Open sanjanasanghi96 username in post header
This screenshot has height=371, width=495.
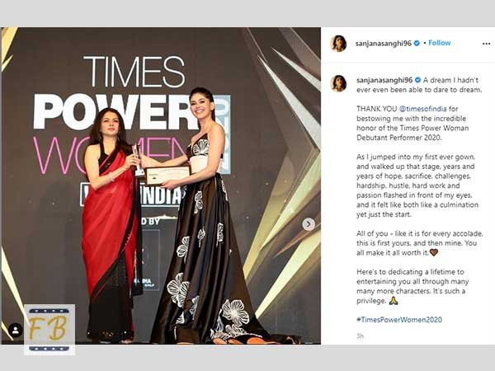coord(384,44)
